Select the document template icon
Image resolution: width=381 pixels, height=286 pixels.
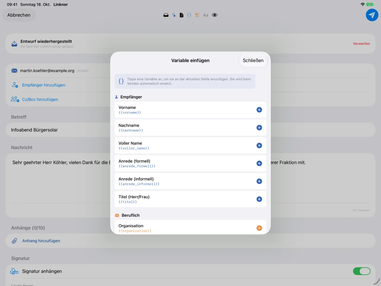[x=182, y=15]
